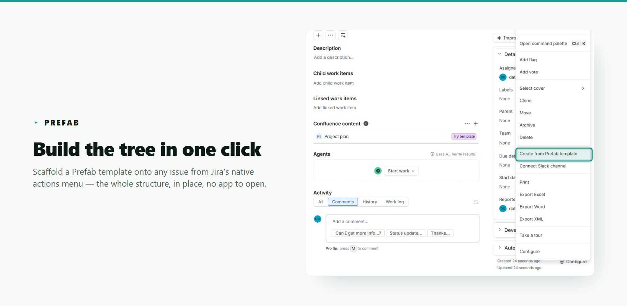627x306 pixels.
Task: Open the Confluence content three-dots menu
Action: click(467, 124)
